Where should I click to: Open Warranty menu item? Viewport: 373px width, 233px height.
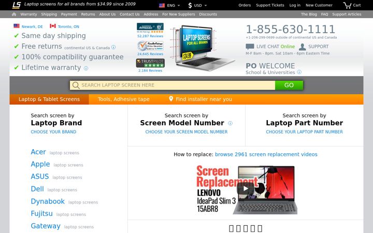(28, 14)
